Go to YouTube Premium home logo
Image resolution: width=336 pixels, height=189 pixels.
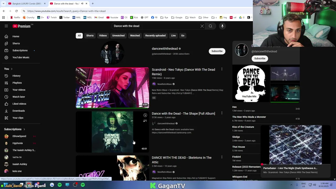22,26
